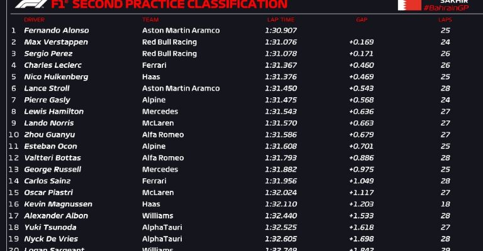This screenshot has width=483, height=251.
Task: Click the F1 logo at top left
Action: pyautogui.click(x=31, y=4)
